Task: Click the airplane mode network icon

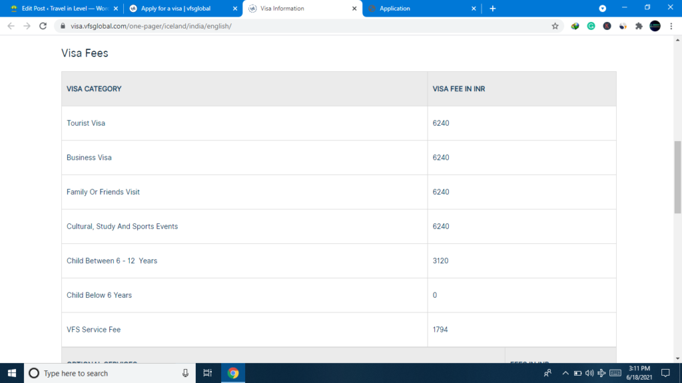Action: (601, 373)
